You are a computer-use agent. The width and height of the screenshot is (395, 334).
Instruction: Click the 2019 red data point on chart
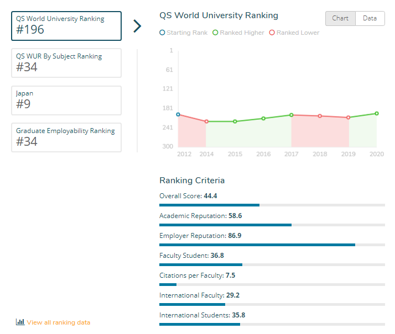click(348, 118)
